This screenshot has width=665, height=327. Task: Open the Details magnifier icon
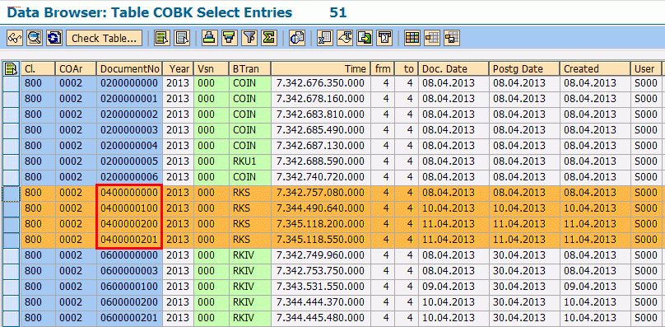pyautogui.click(x=34, y=38)
